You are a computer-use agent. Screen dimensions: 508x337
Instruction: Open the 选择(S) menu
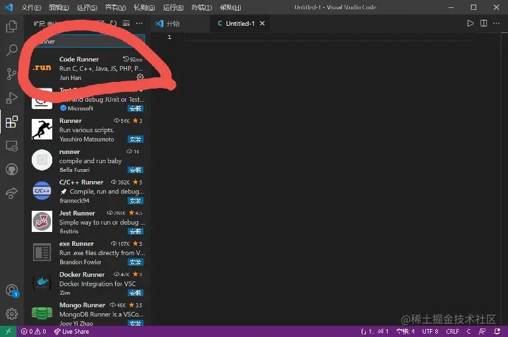pyautogui.click(x=87, y=7)
